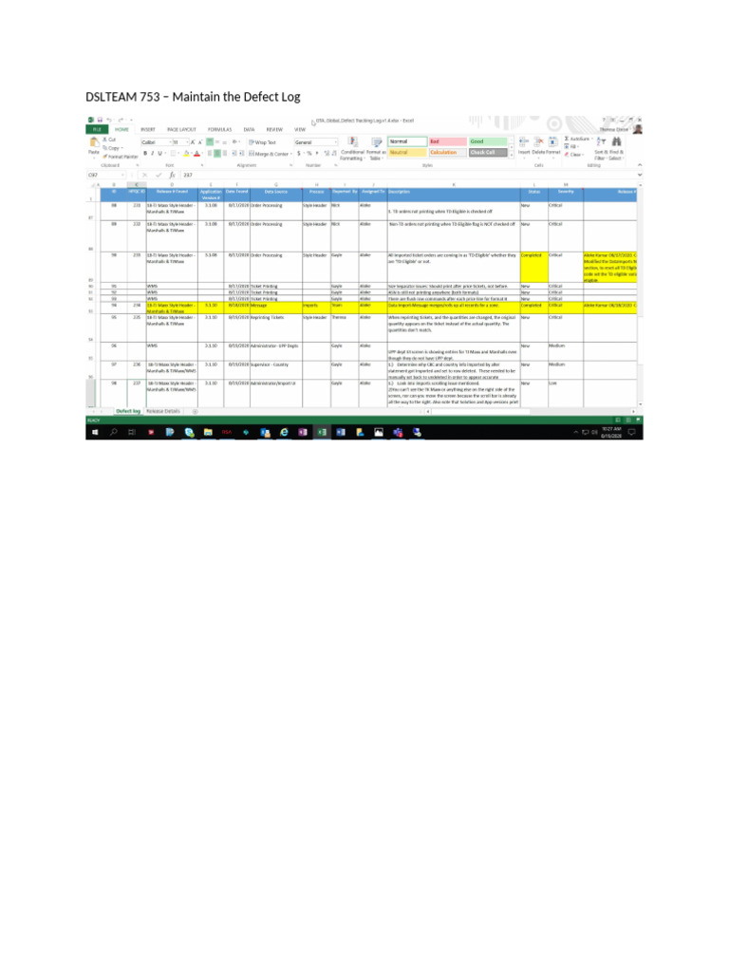Toggle bold formatting in Font group
Image resolution: width=729 pixels, height=972 pixels.
145,153
